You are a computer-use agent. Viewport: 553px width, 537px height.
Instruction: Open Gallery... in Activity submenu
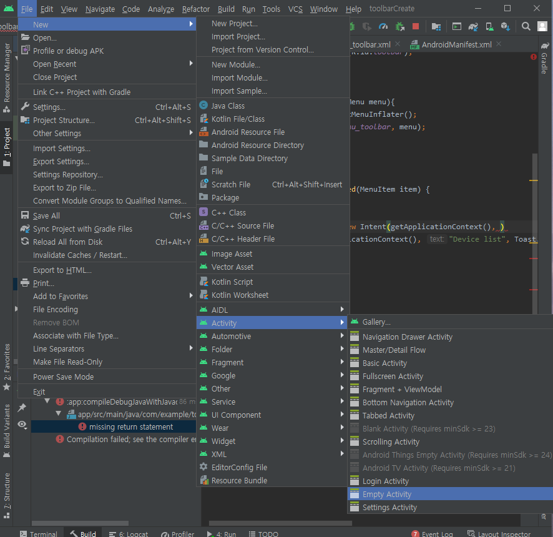(x=451, y=322)
